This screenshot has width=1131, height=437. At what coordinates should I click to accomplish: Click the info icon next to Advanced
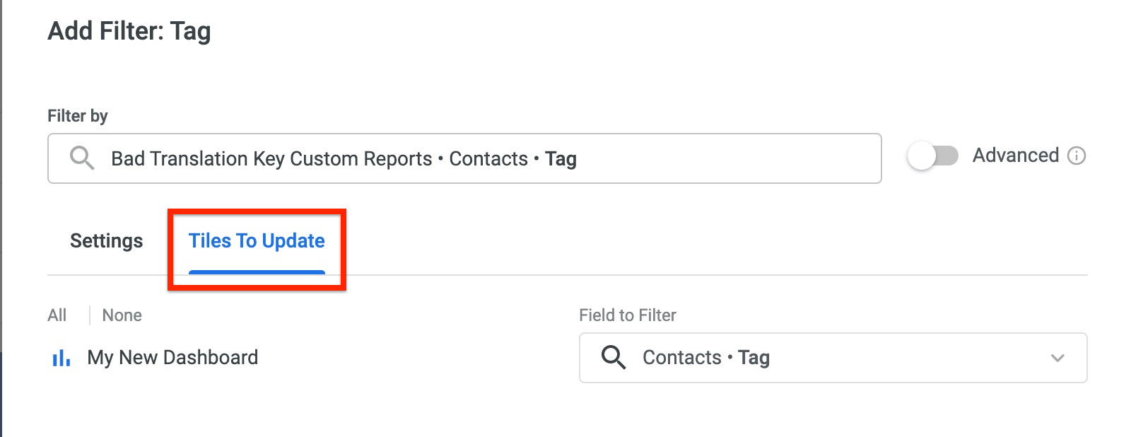(1076, 156)
